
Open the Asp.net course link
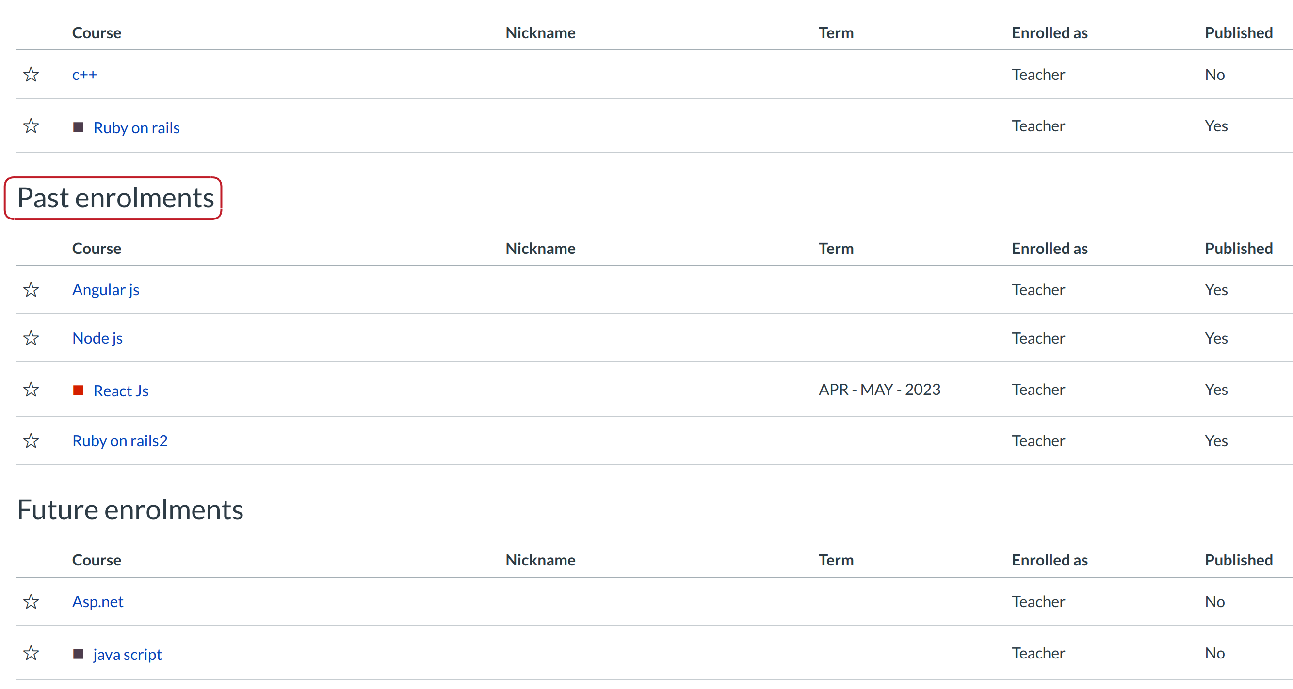(97, 602)
